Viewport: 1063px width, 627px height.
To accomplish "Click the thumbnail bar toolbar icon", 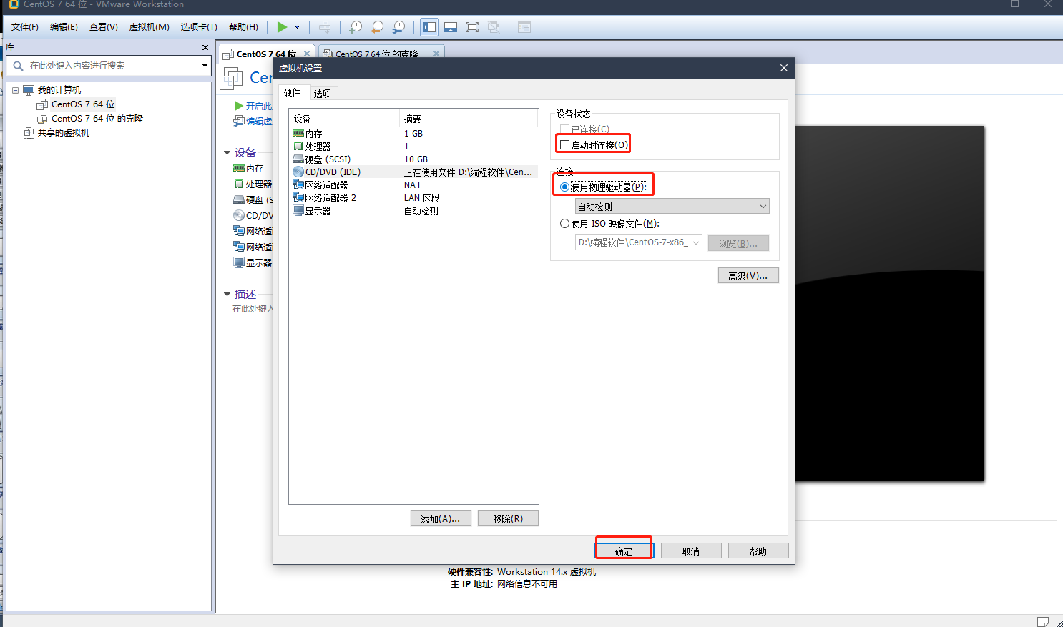I will pyautogui.click(x=451, y=27).
